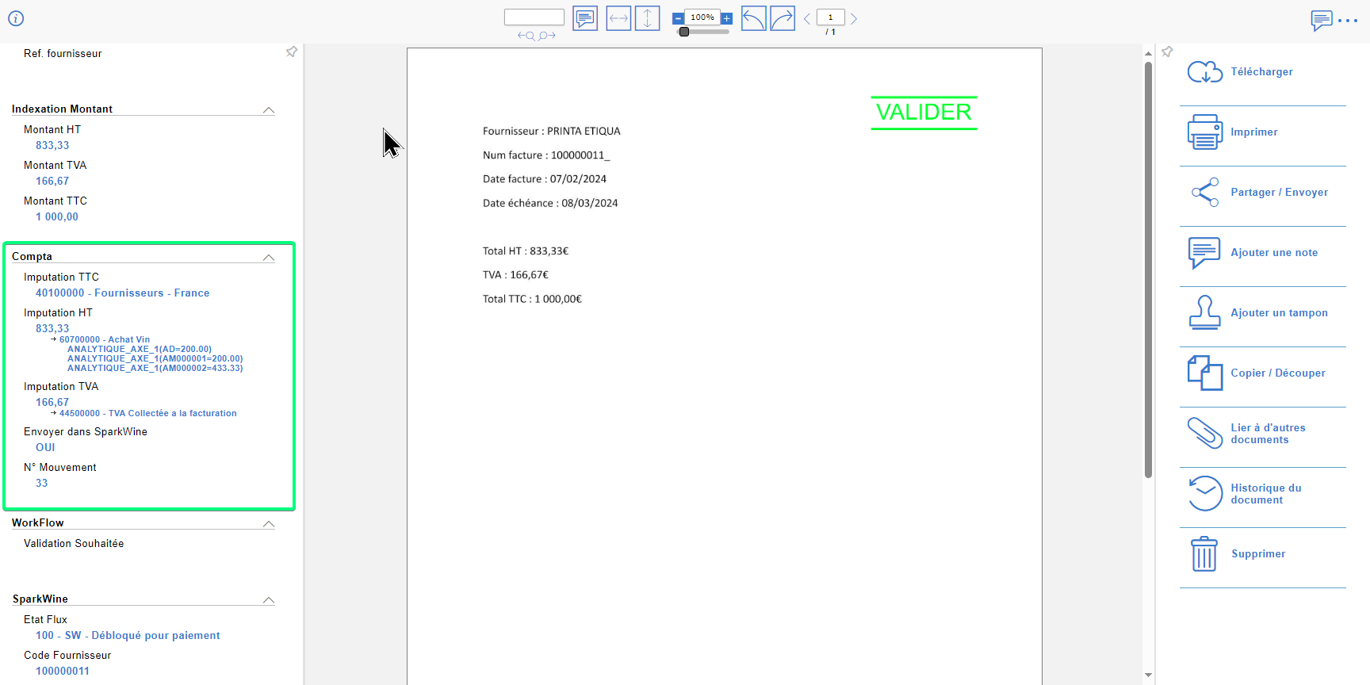Open Partager / Envoyer share option
The width and height of the screenshot is (1370, 685).
[1278, 193]
